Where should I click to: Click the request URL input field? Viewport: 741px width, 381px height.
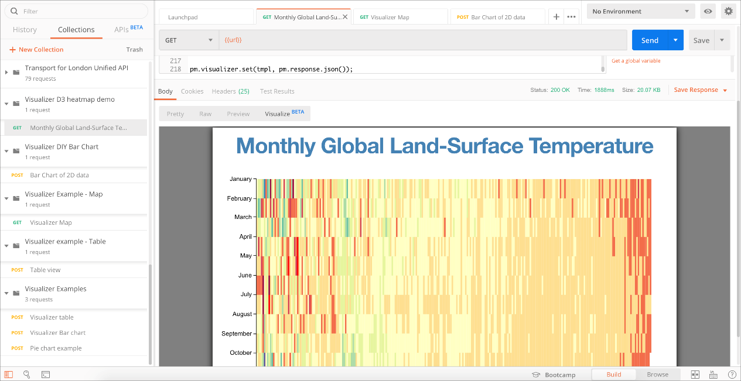coord(422,40)
